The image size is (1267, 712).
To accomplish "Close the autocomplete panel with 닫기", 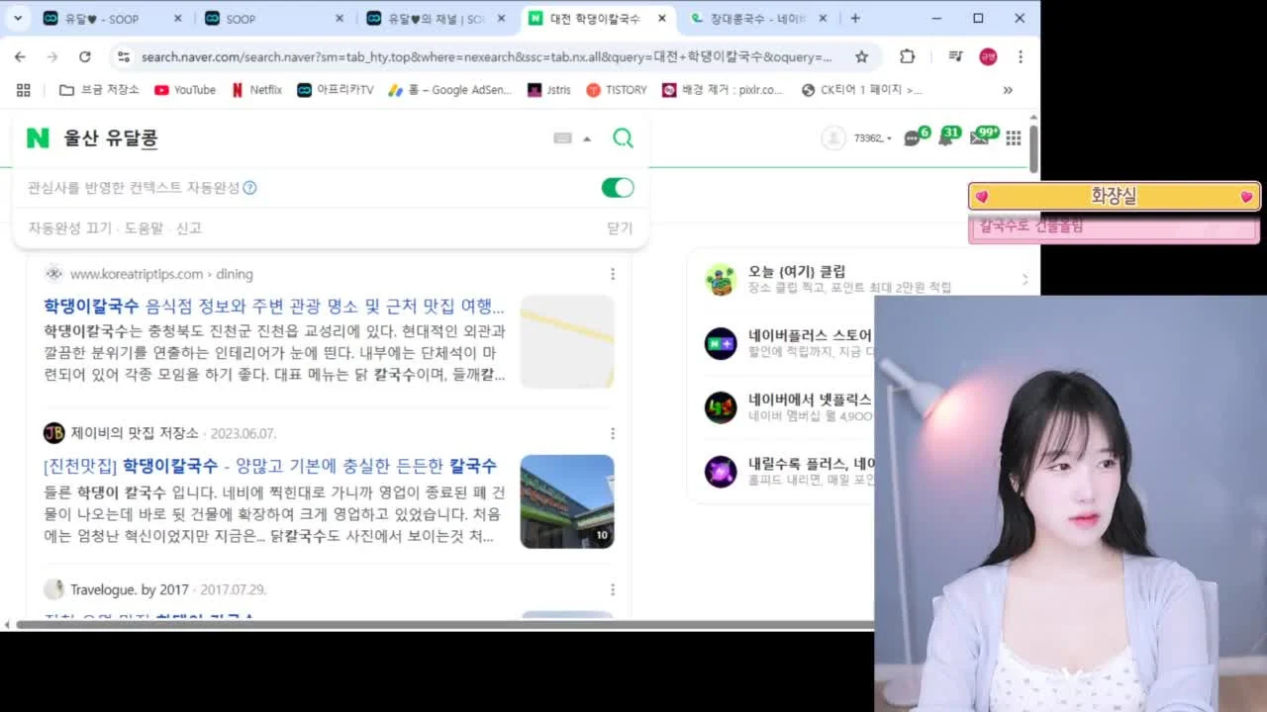I will 620,228.
